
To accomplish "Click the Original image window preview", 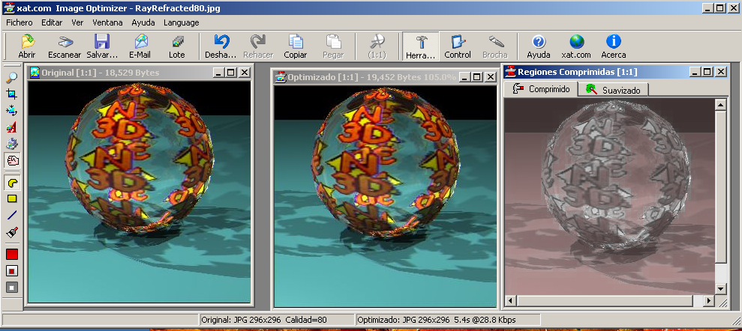I will click(x=139, y=192).
